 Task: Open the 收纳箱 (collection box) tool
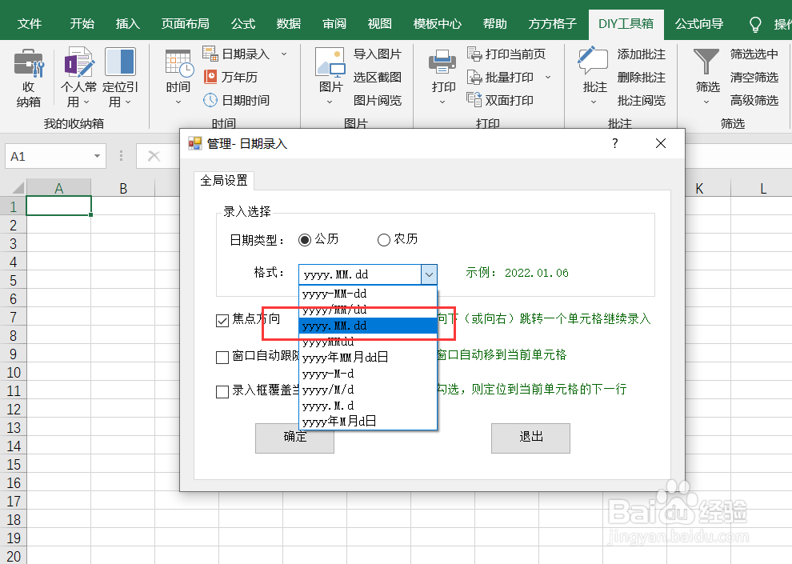coord(26,76)
